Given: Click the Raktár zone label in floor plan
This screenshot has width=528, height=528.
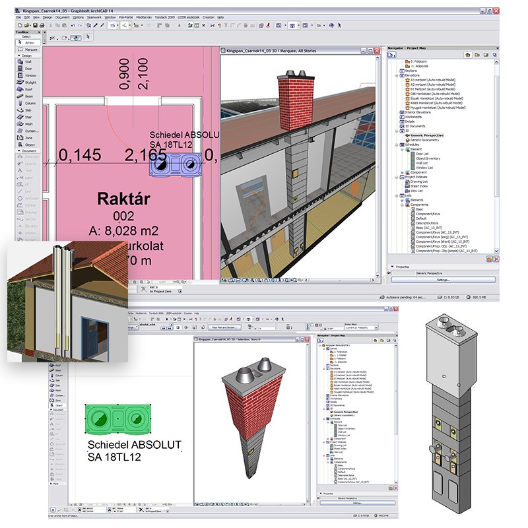Looking at the screenshot, I should pos(123,199).
